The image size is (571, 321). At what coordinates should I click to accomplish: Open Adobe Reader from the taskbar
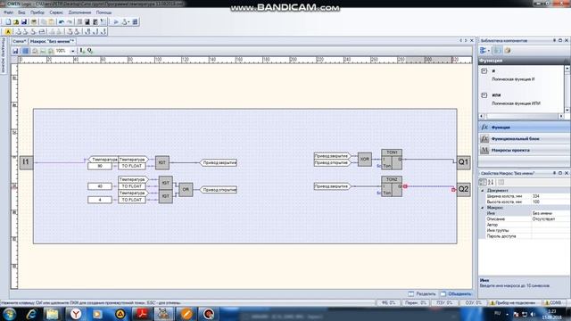tap(142, 314)
